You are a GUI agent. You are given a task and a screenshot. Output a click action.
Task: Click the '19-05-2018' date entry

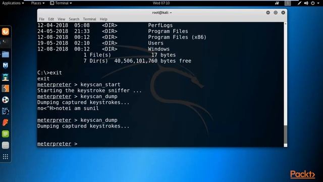[x=52, y=43]
